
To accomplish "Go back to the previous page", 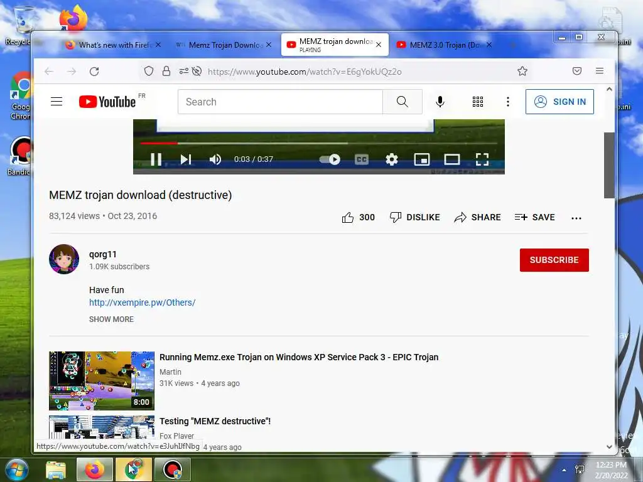I will (49, 72).
